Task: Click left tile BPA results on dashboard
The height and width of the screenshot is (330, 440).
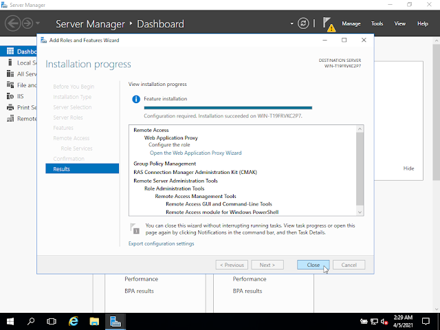Action: click(x=139, y=291)
